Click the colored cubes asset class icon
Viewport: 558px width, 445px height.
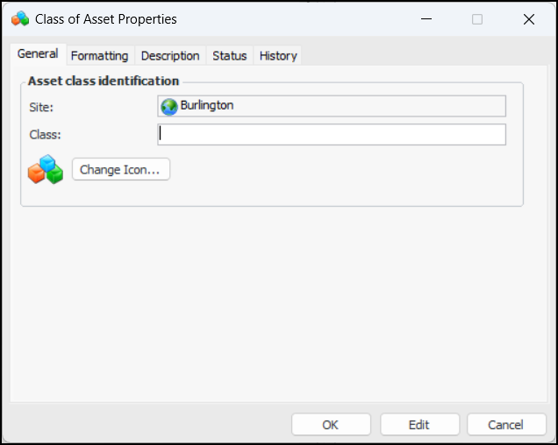click(x=46, y=169)
